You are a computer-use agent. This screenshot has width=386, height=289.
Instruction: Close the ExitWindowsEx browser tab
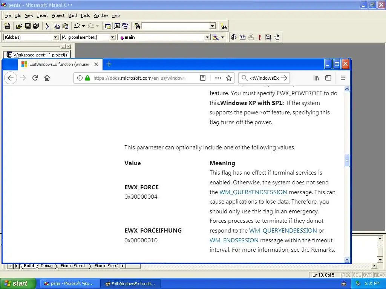click(96, 64)
